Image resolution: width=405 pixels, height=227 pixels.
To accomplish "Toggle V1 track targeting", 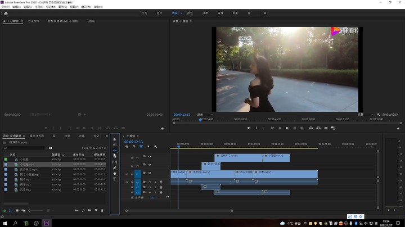I will pos(137,174).
